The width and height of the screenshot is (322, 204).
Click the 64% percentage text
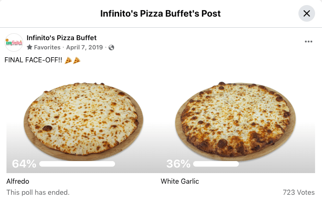coord(24,164)
